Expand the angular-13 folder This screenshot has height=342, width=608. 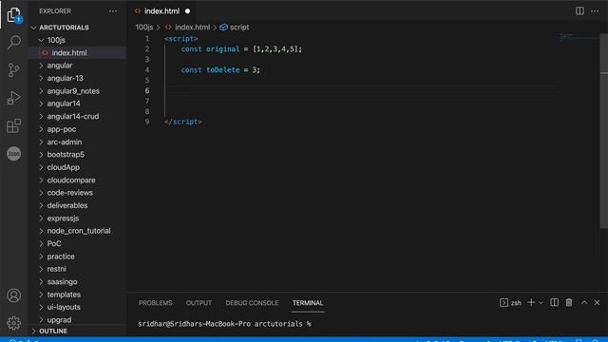tap(41, 78)
